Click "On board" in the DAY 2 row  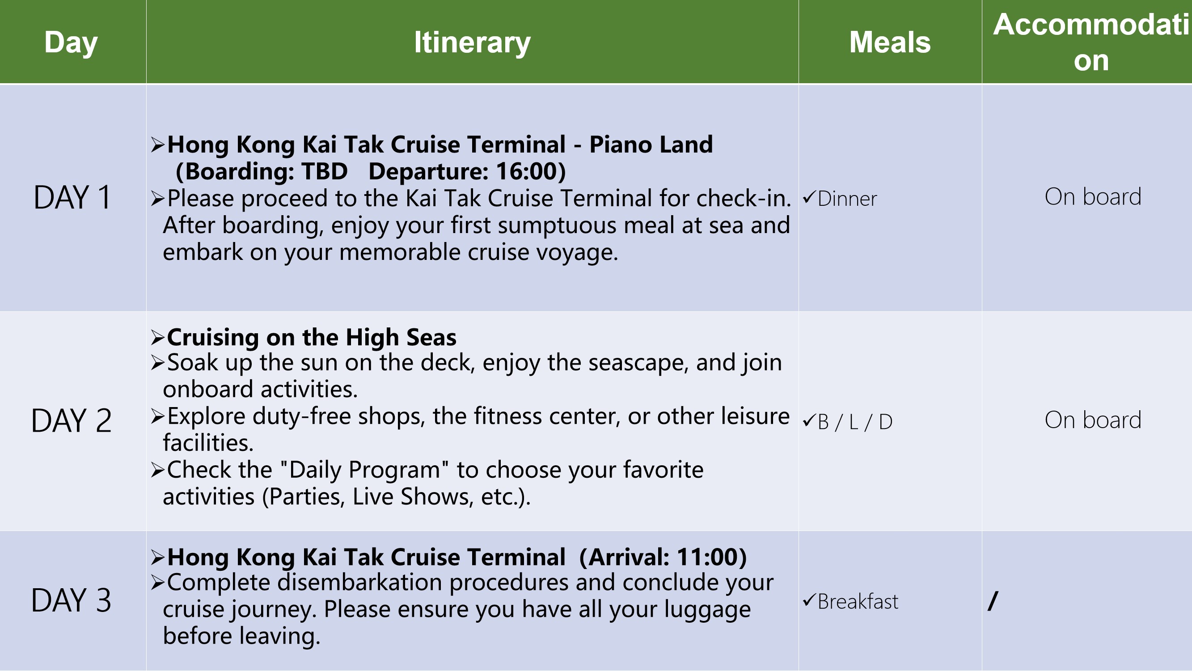[1093, 420]
